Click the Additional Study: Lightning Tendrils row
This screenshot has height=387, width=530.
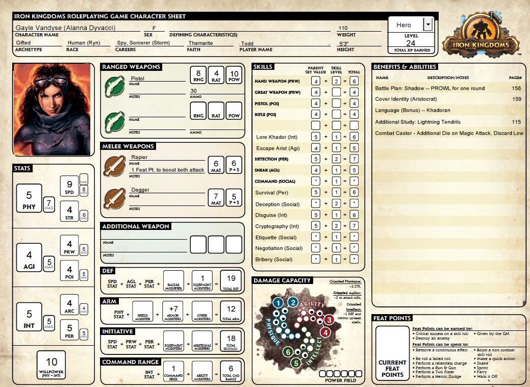448,122
